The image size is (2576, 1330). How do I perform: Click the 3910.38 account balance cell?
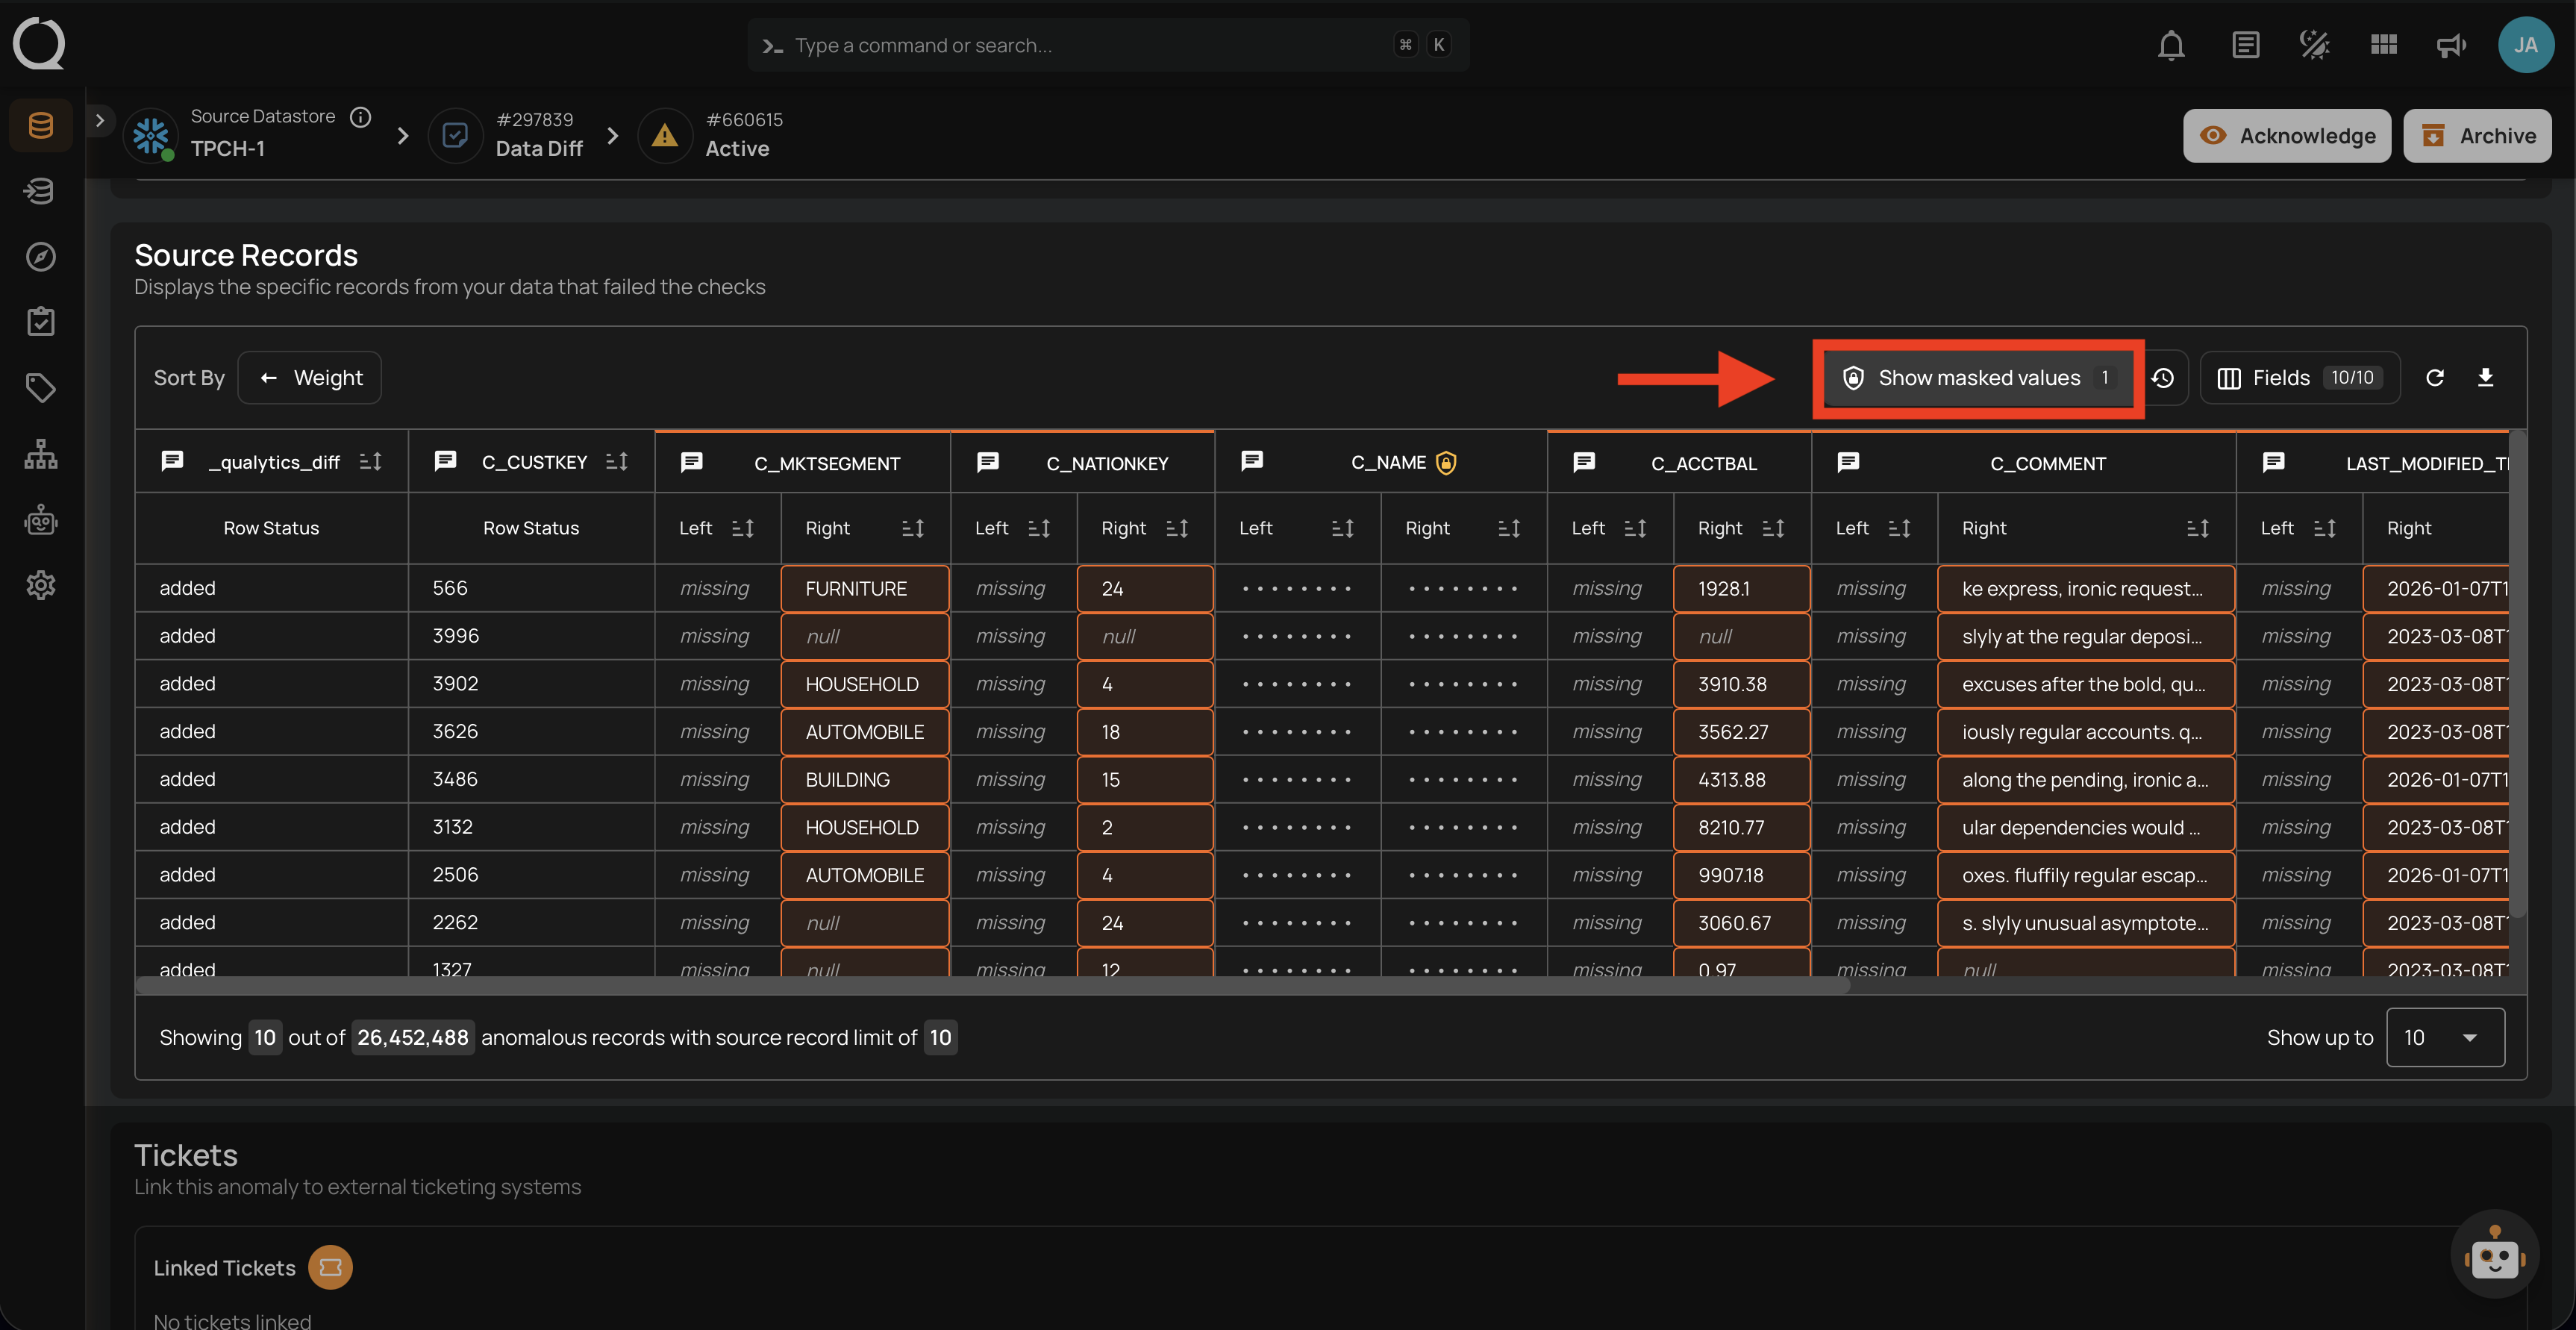(1741, 684)
